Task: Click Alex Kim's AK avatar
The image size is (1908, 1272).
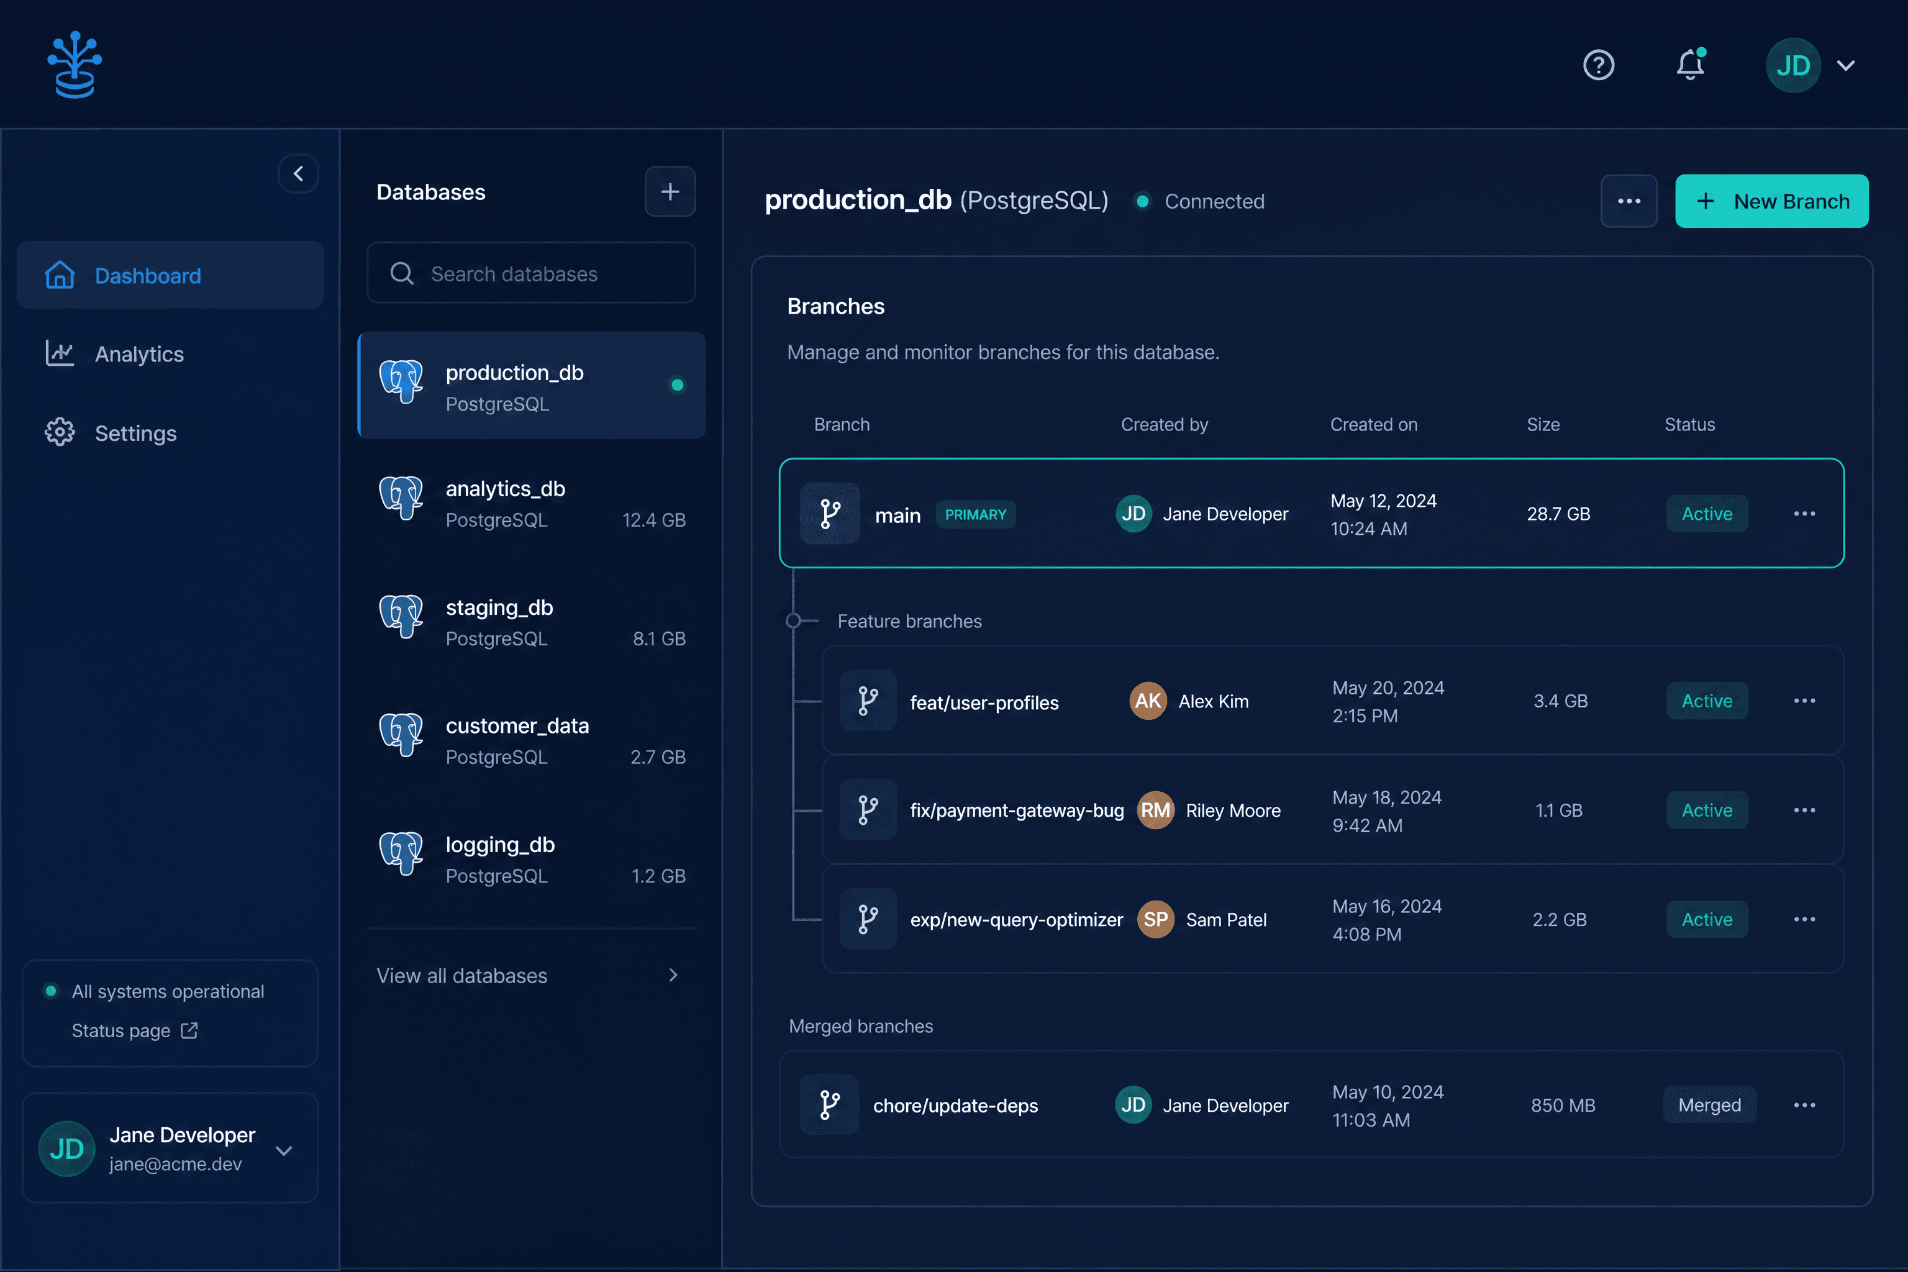Action: (x=1148, y=701)
